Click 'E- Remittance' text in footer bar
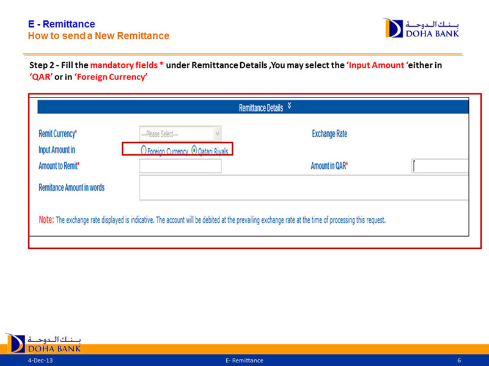489x366 pixels. tap(244, 361)
